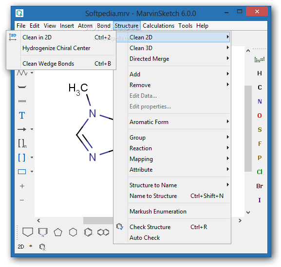The height and width of the screenshot is (267, 281).
Task: Expand the Group submenu
Action: click(x=172, y=138)
